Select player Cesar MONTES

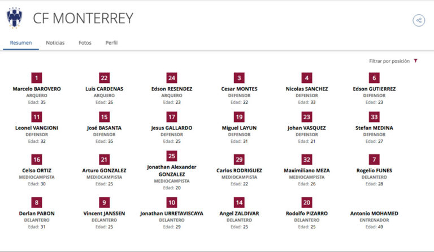[239, 89]
